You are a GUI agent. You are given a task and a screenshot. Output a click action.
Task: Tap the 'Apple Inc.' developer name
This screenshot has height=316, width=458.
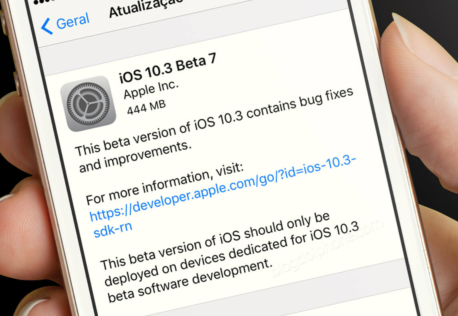[151, 90]
